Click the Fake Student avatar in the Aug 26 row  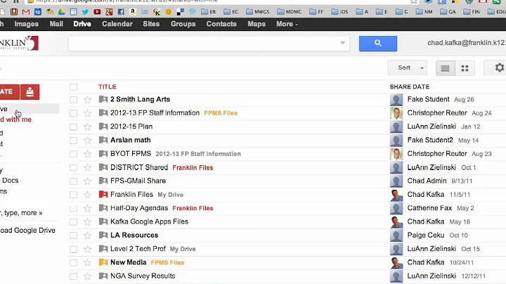tap(396, 100)
